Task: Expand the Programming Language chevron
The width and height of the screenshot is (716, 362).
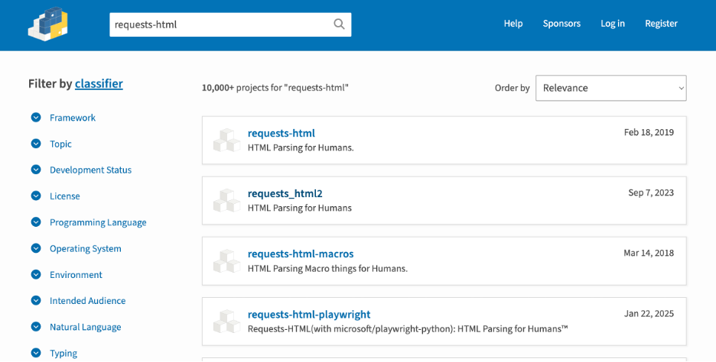Action: [x=36, y=222]
